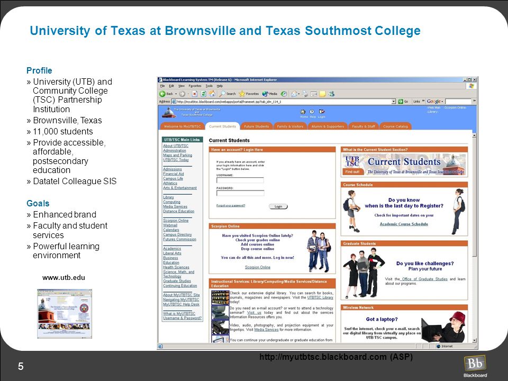Switch to the Faculty & Staff tab
Screen dimensions: 508x381
364,126
